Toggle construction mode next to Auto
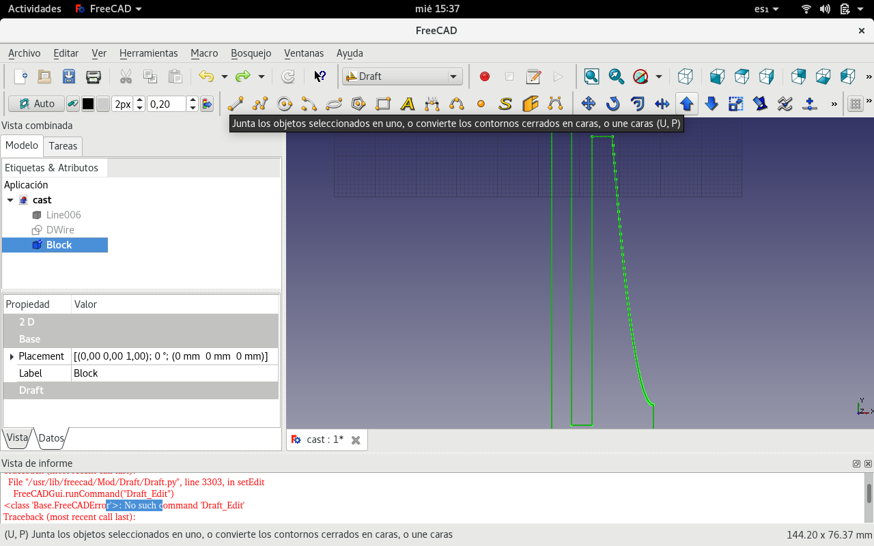 point(72,104)
